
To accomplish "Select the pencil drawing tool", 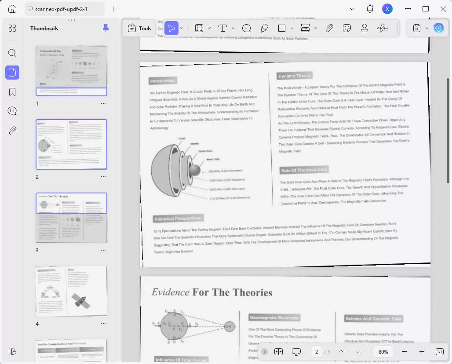I will [264, 28].
